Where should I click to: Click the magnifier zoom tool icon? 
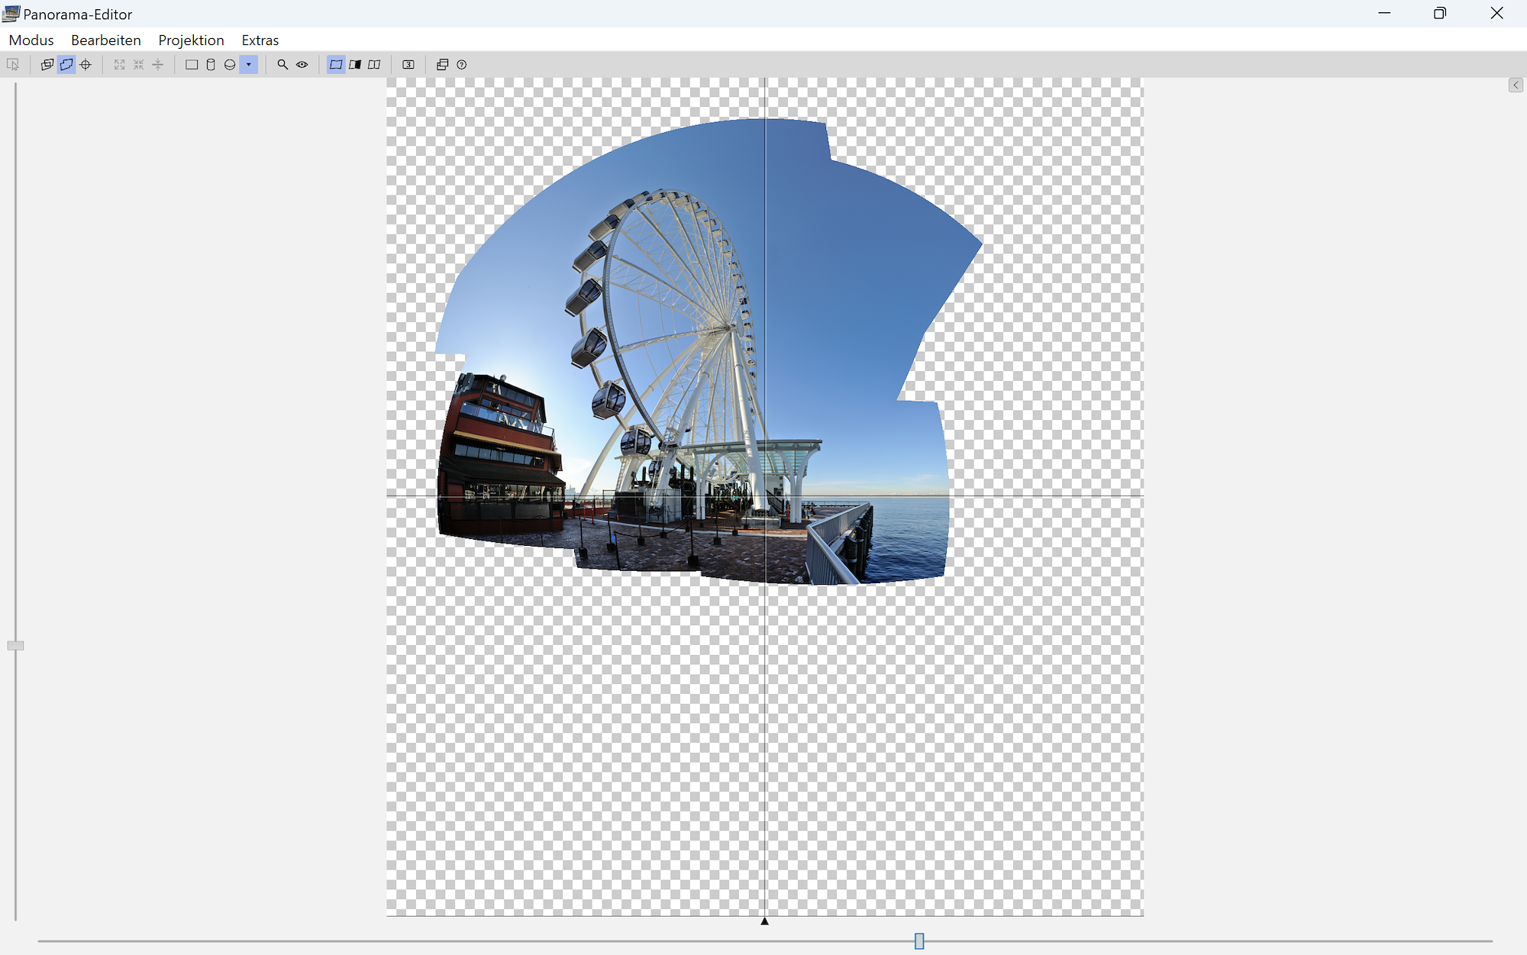pos(282,65)
